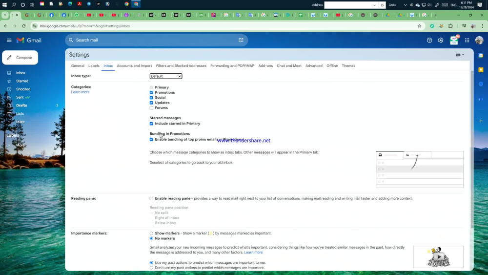The image size is (488, 275).
Task: Enable the reading pane checkbox
Action: pyautogui.click(x=151, y=198)
